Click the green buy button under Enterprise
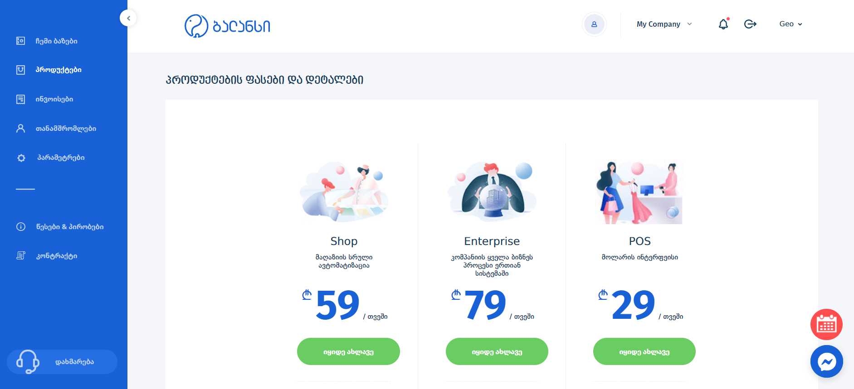Viewport: 854px width, 389px height. 497,351
